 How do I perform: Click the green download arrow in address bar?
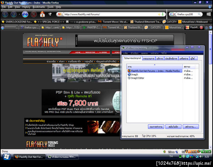click(163, 14)
